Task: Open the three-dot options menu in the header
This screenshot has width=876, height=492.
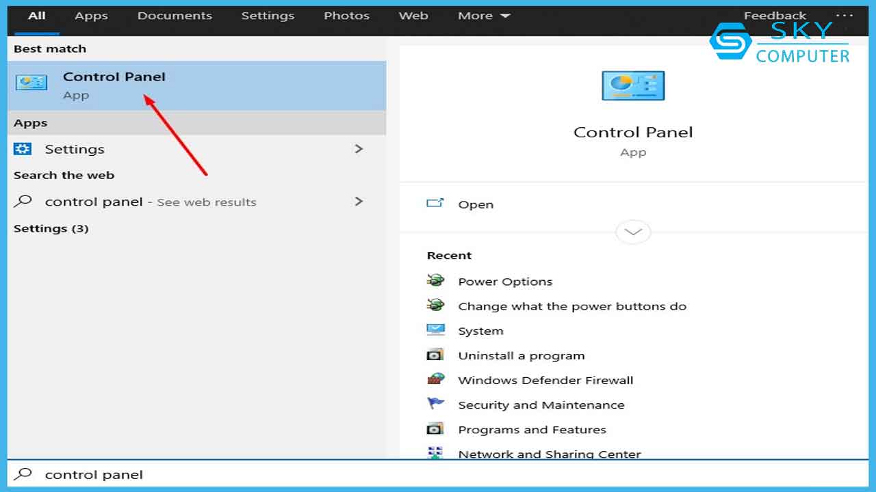Action: pos(846,15)
